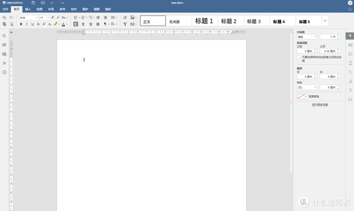The height and width of the screenshot is (211, 354).
Task: Switch to the 插入 ribbon tab
Action: [x=28, y=9]
